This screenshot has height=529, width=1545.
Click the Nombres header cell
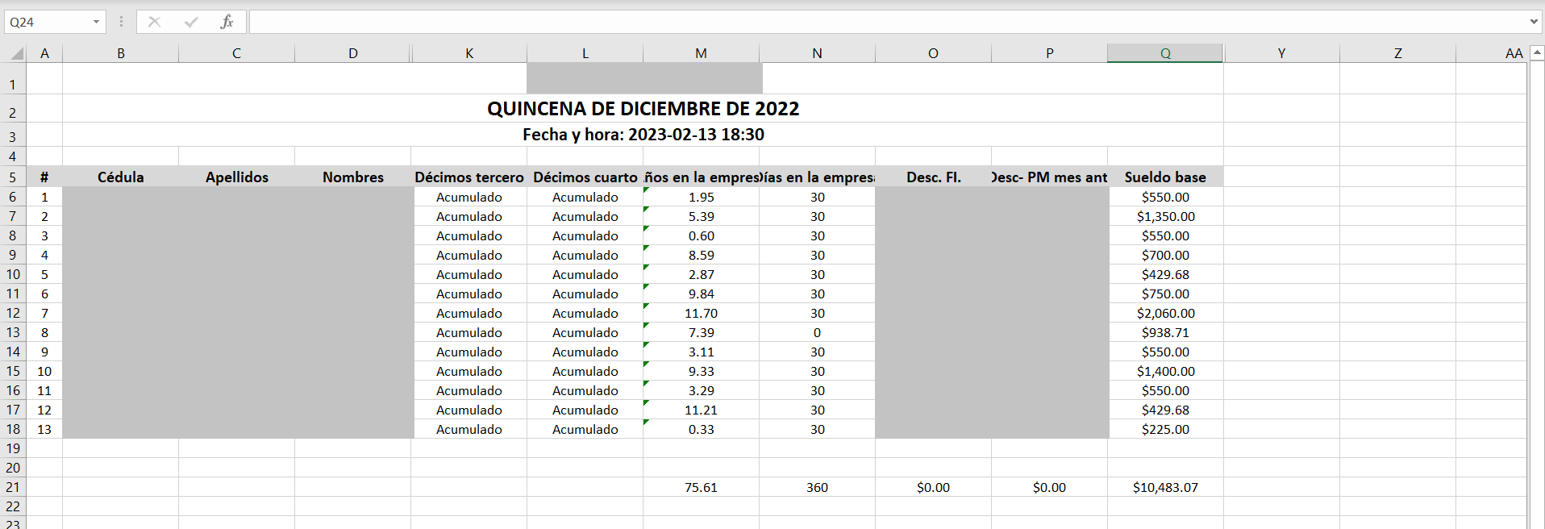coord(353,177)
